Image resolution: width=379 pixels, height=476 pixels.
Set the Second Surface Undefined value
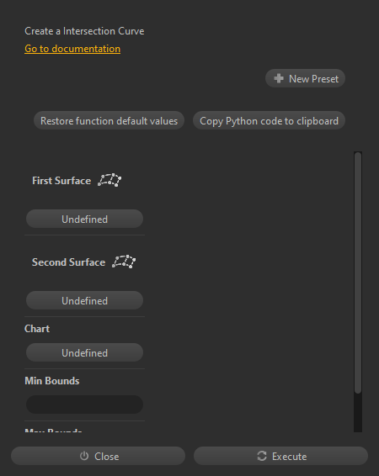tap(84, 300)
